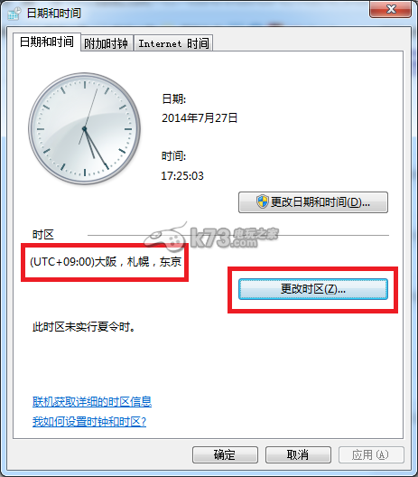Open 联机获取详细的时区信息 link
Image resolution: width=418 pixels, height=477 pixels.
[92, 401]
